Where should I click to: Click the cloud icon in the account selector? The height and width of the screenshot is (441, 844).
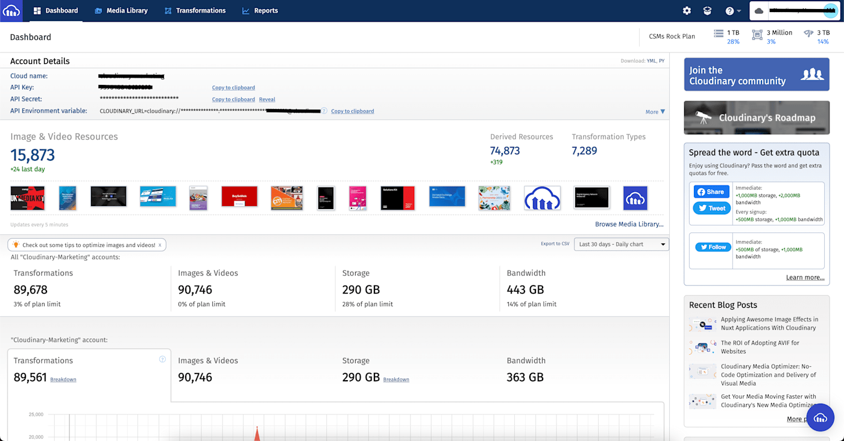pyautogui.click(x=759, y=11)
